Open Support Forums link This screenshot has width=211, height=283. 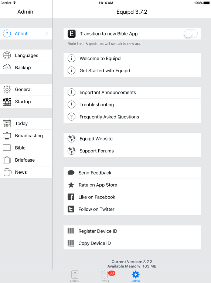pyautogui.click(x=132, y=151)
